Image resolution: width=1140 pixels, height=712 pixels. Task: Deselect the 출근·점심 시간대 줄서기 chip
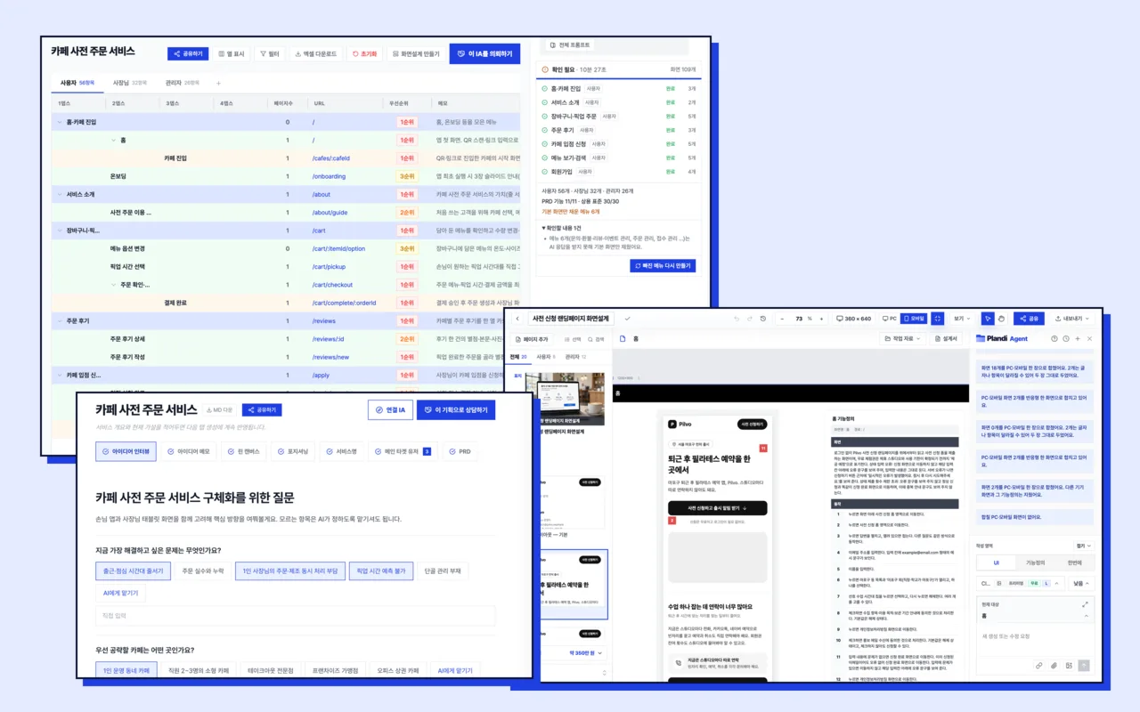[134, 571]
